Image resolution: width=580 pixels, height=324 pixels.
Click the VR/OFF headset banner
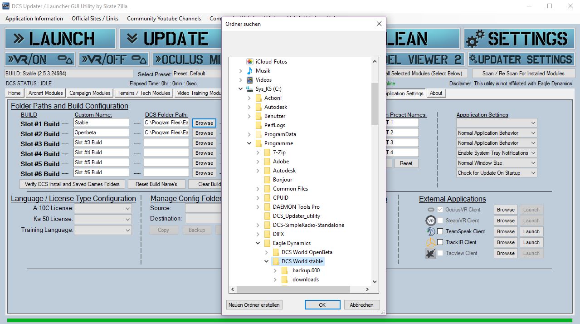pyautogui.click(x=114, y=59)
